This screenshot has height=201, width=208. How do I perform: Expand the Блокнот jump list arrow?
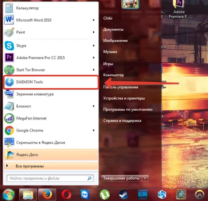93,106
